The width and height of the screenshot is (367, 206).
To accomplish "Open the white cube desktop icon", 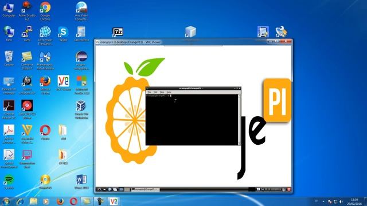I will [x=190, y=32].
